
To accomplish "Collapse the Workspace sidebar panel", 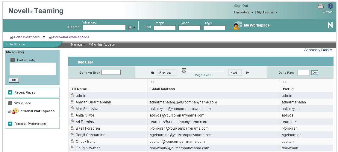I will (x=10, y=103).
